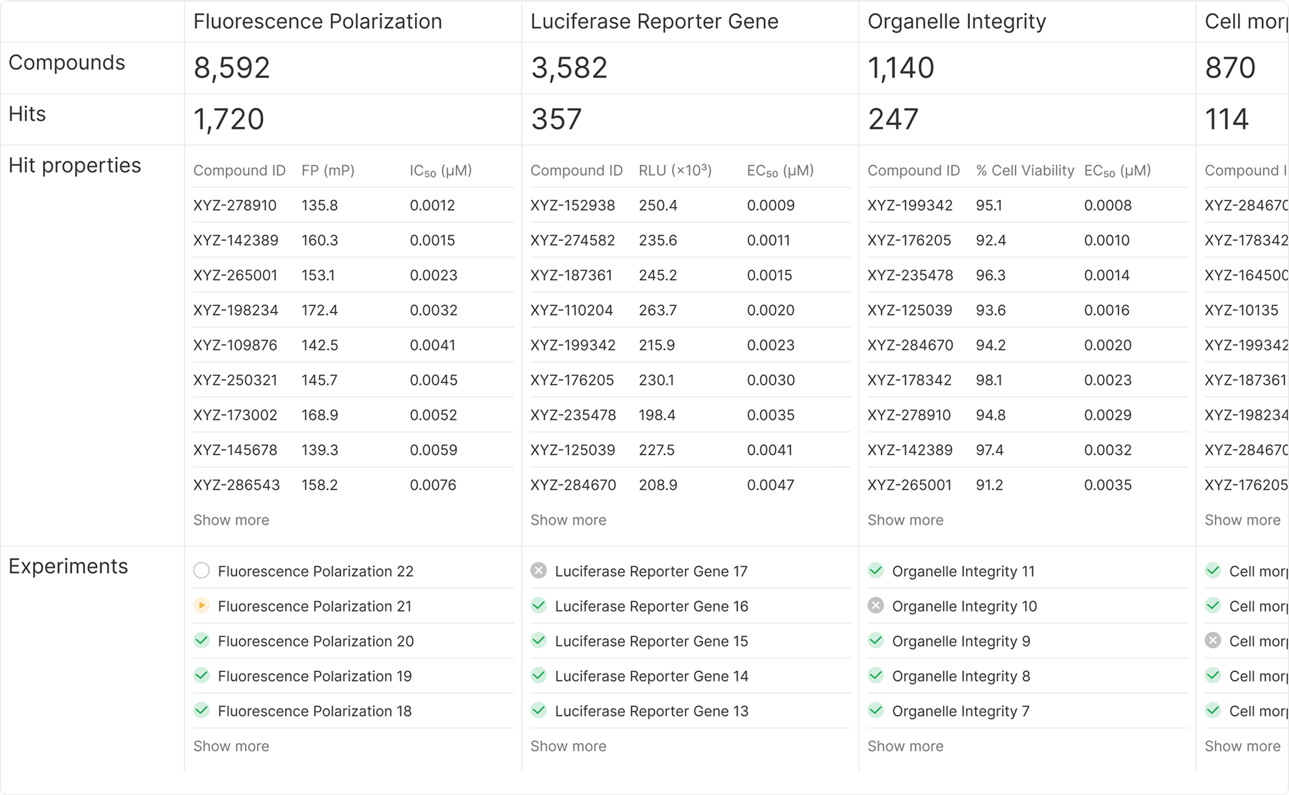1289x795 pixels.
Task: Click the green check for Fluorescence Polarization 18
Action: [202, 710]
